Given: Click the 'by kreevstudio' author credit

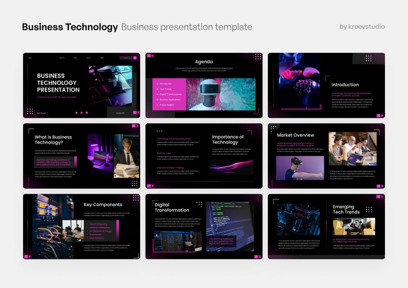Looking at the screenshot, I should 362,26.
